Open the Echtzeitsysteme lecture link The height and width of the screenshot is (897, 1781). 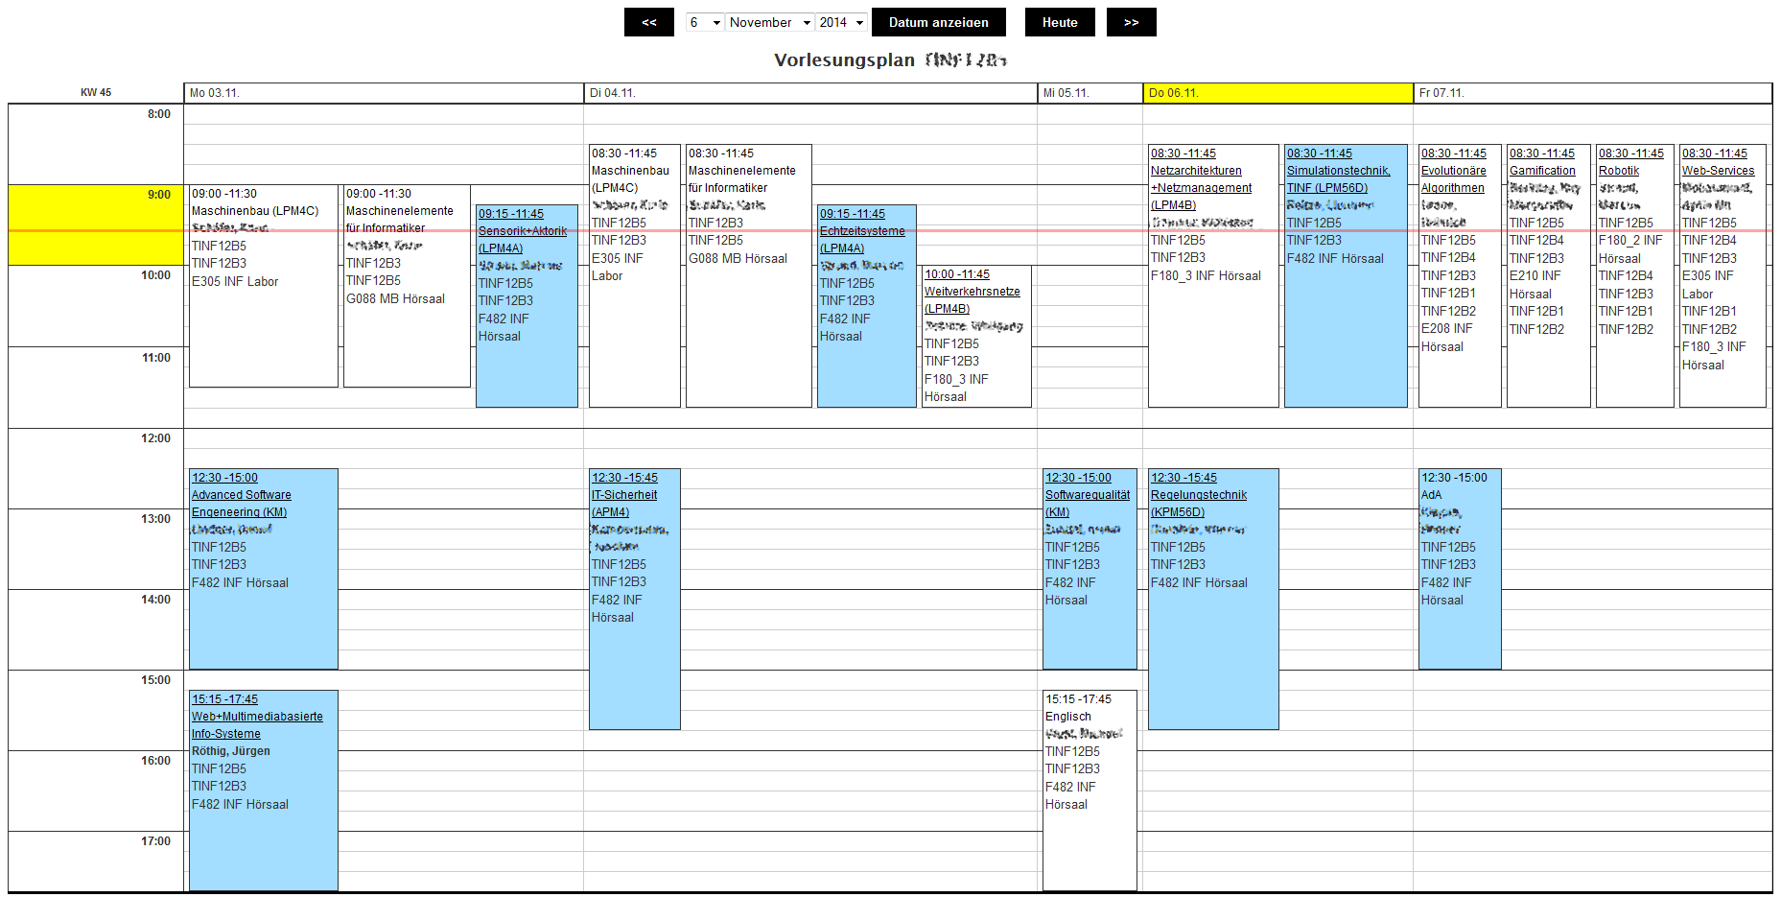click(x=862, y=231)
